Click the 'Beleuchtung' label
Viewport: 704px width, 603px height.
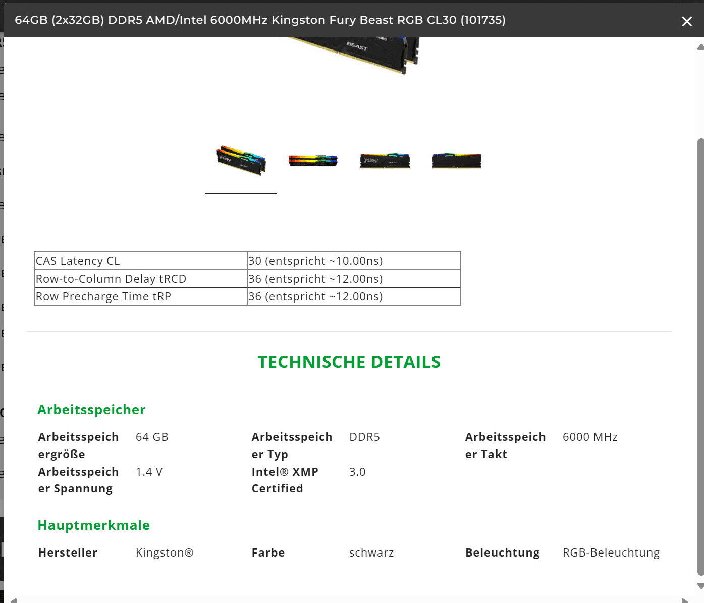[x=502, y=552]
